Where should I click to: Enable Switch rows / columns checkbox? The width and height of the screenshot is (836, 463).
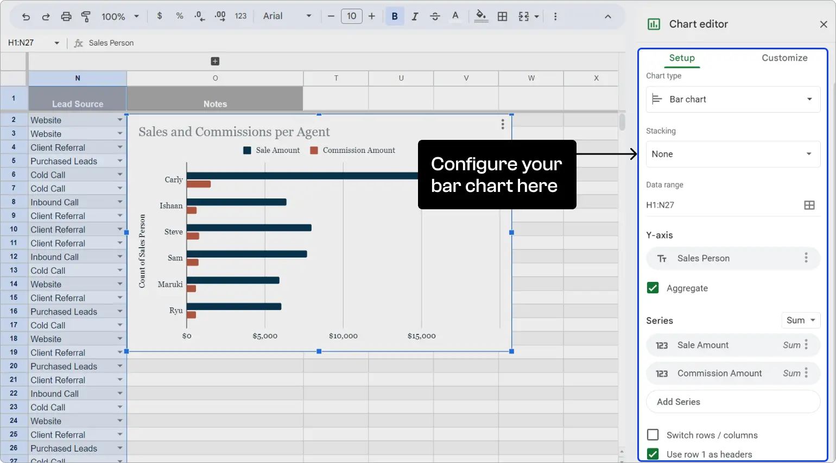click(x=653, y=435)
